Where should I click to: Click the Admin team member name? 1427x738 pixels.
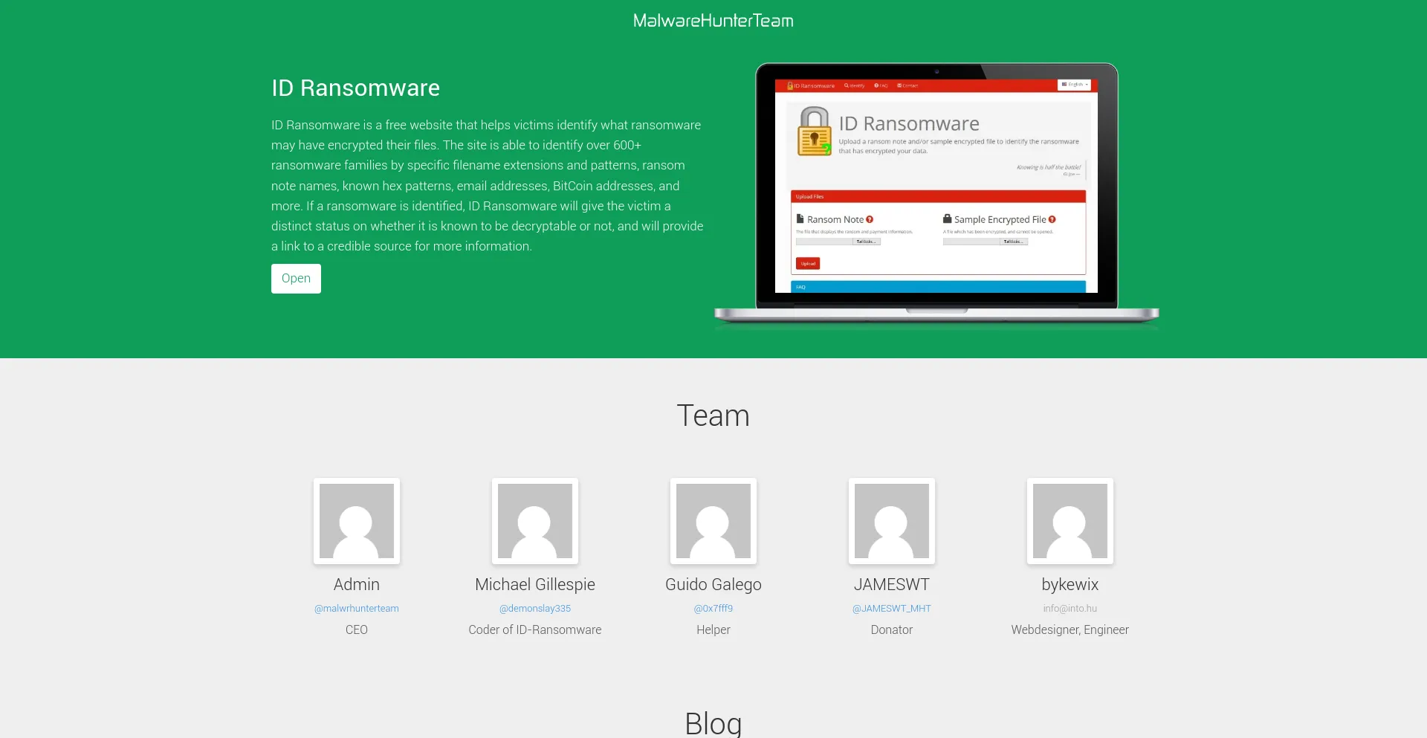pos(357,585)
